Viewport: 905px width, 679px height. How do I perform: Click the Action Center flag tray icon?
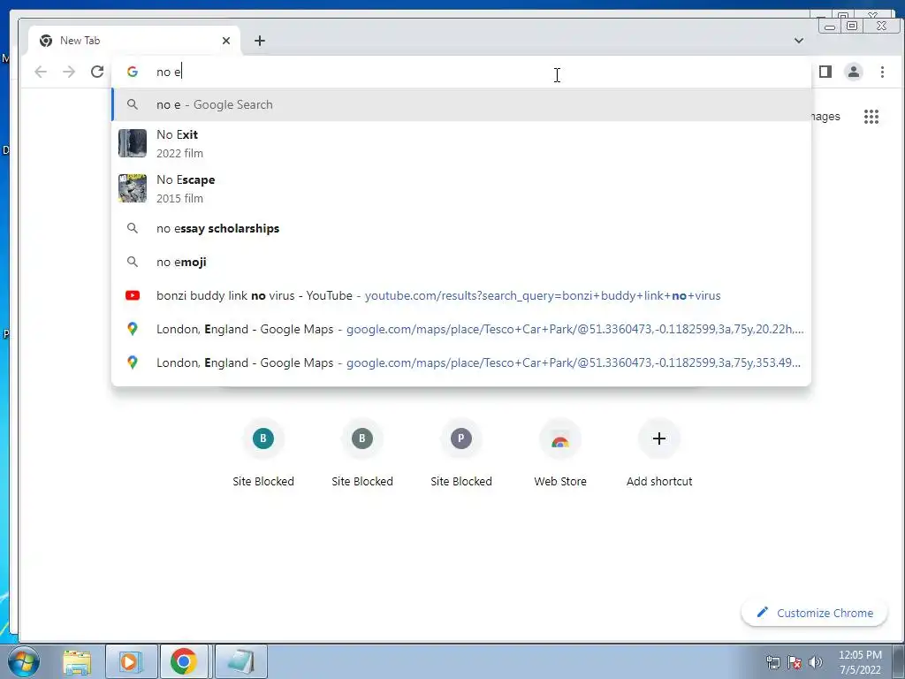(795, 662)
